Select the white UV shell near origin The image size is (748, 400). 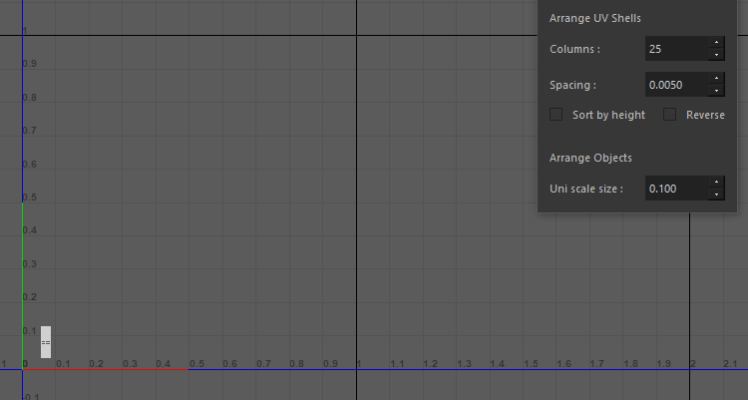tap(46, 341)
